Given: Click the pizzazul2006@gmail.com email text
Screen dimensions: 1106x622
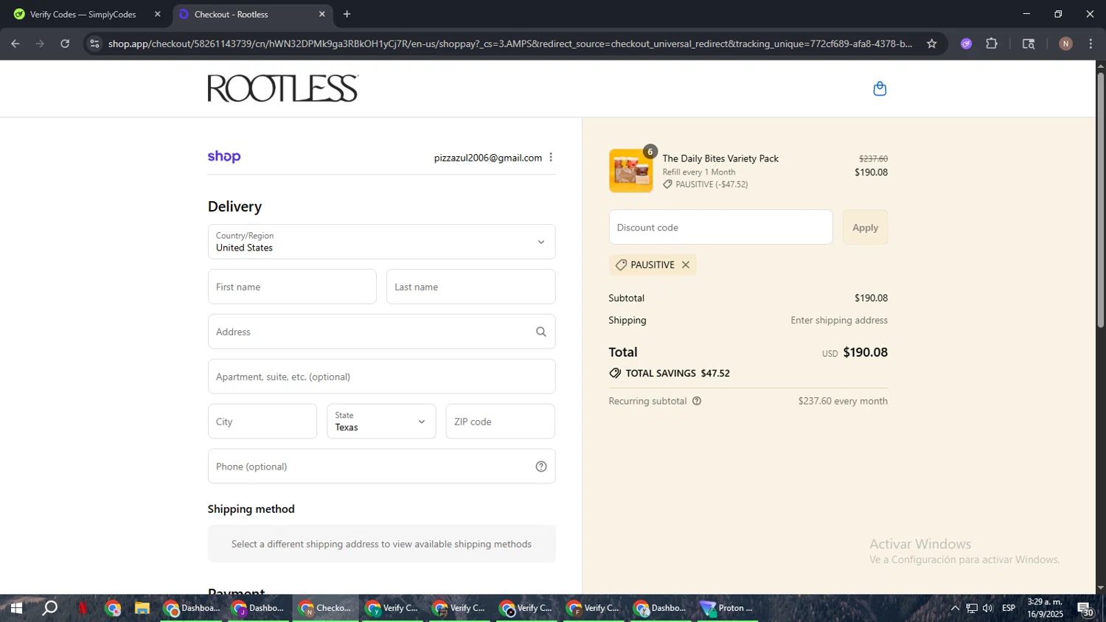Looking at the screenshot, I should (x=487, y=158).
